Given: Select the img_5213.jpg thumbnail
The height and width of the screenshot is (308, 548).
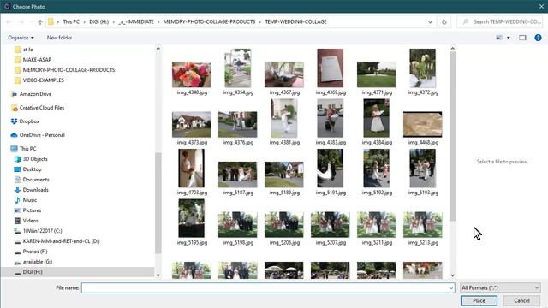Looking at the screenshot, I should coord(422,224).
